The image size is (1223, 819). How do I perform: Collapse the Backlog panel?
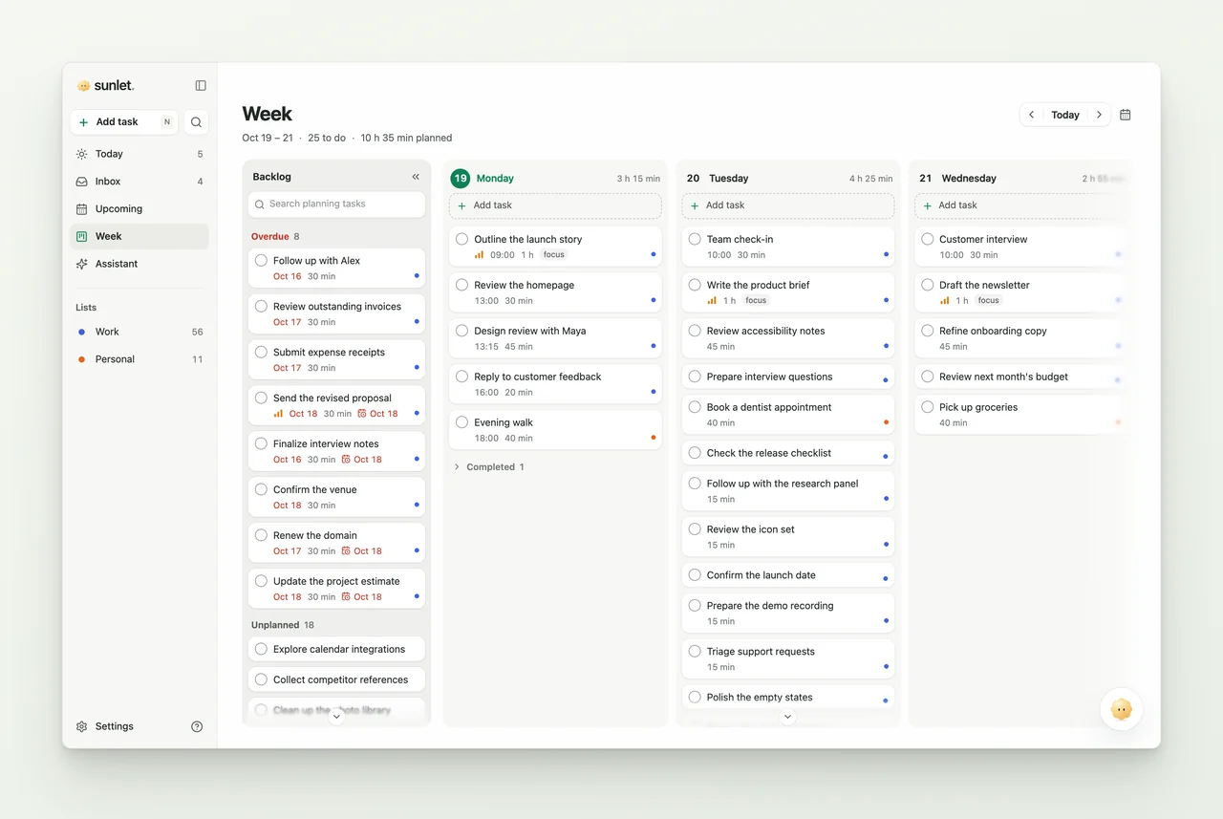point(416,177)
